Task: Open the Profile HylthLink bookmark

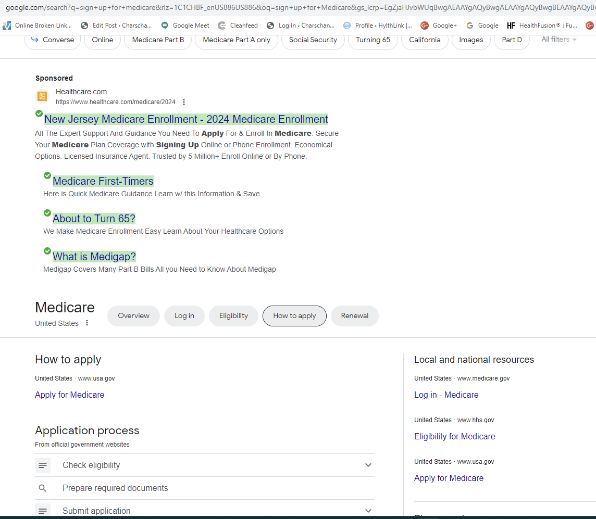Action: pos(377,26)
